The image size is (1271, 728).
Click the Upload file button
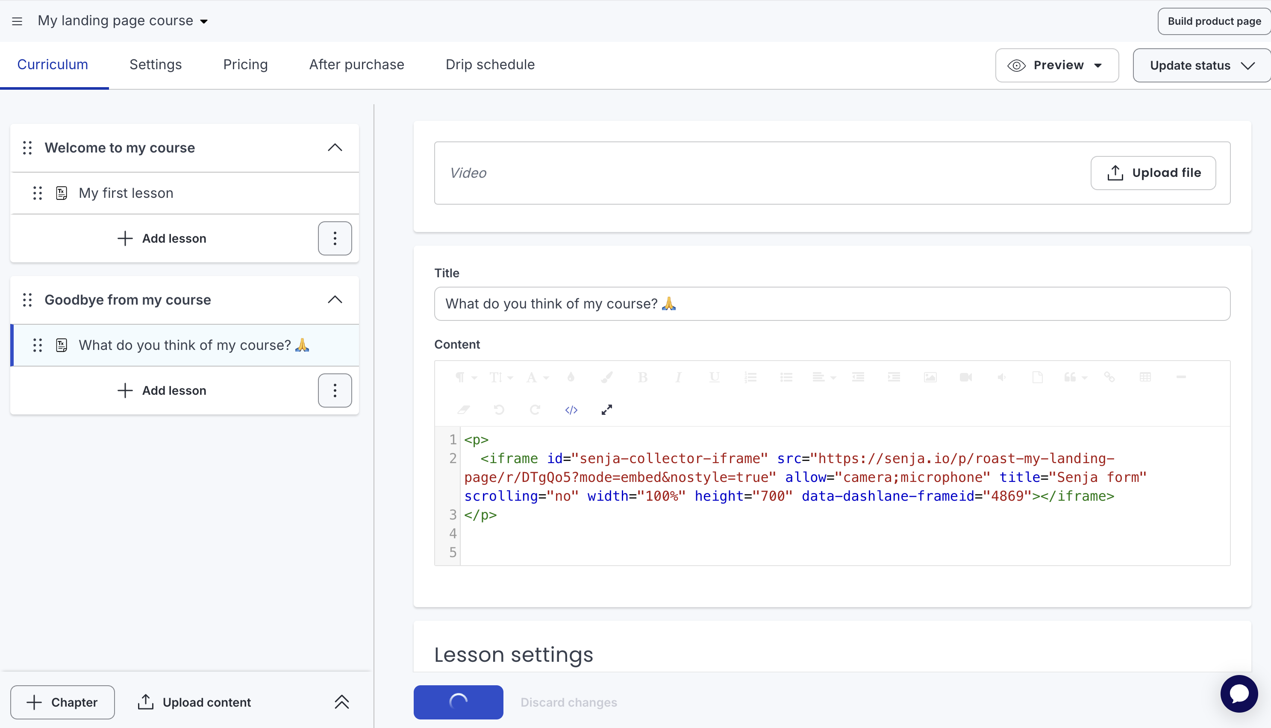click(x=1153, y=173)
